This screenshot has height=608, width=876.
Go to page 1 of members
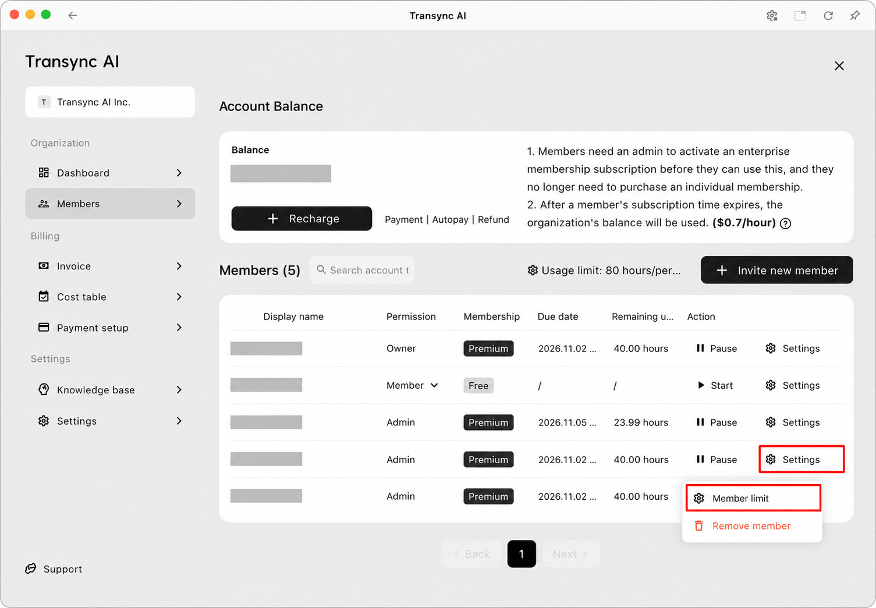pos(522,554)
